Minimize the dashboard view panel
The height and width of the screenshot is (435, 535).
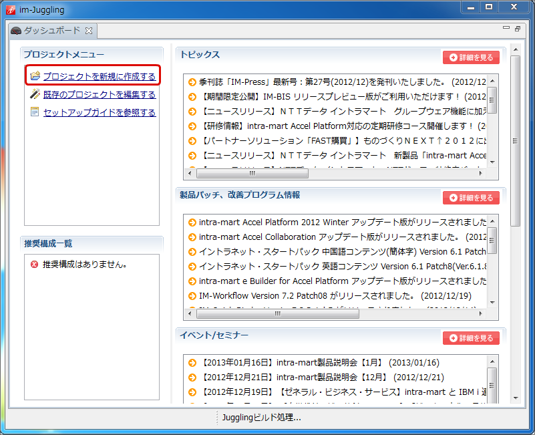[x=506, y=28]
